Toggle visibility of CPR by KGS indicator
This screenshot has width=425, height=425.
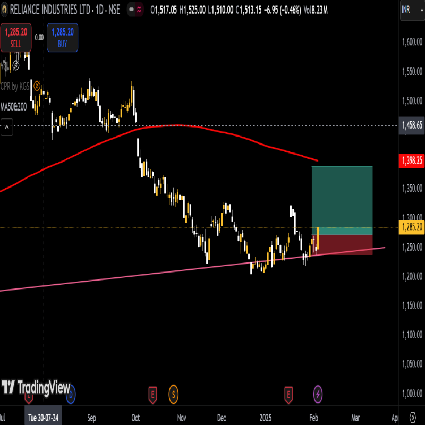tap(37, 86)
